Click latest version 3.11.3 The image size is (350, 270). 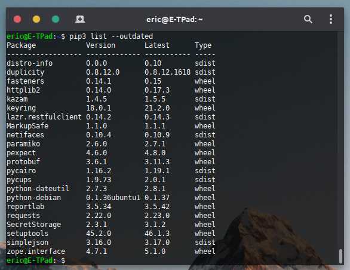click(157, 162)
